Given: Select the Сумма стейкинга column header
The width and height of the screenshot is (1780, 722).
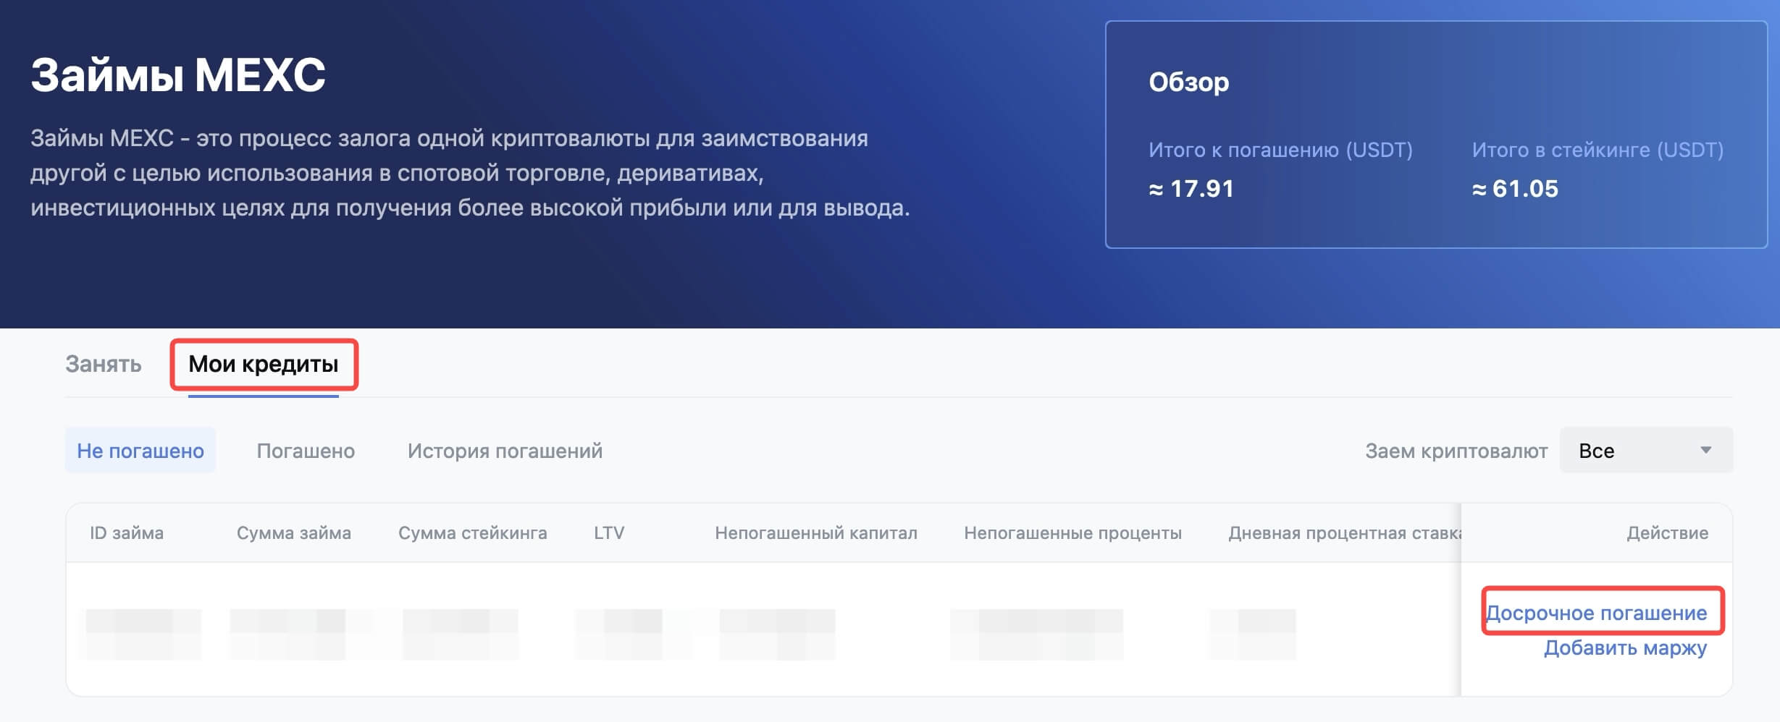Looking at the screenshot, I should click(x=472, y=533).
